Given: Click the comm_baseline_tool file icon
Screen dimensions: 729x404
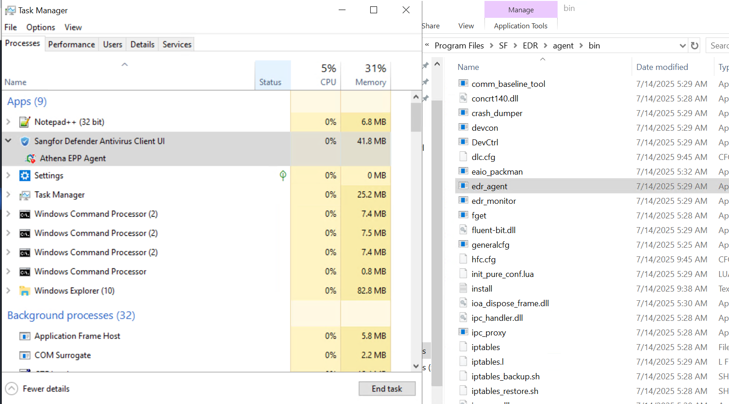Looking at the screenshot, I should (463, 84).
